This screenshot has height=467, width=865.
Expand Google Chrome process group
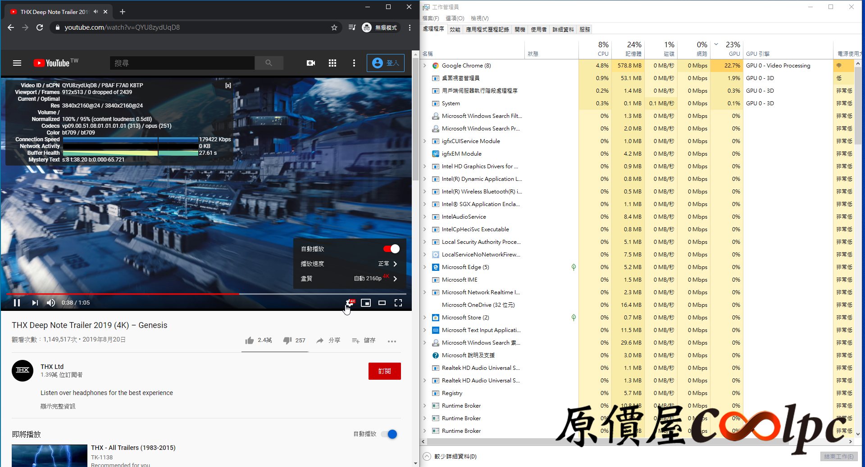click(x=425, y=66)
